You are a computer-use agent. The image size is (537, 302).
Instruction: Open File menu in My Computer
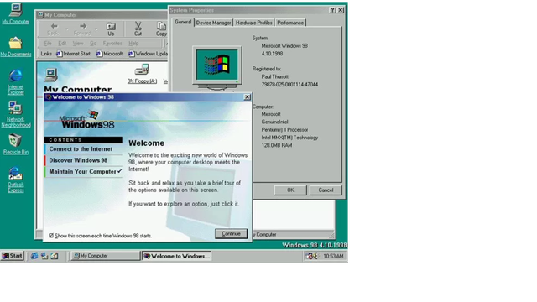coord(48,44)
